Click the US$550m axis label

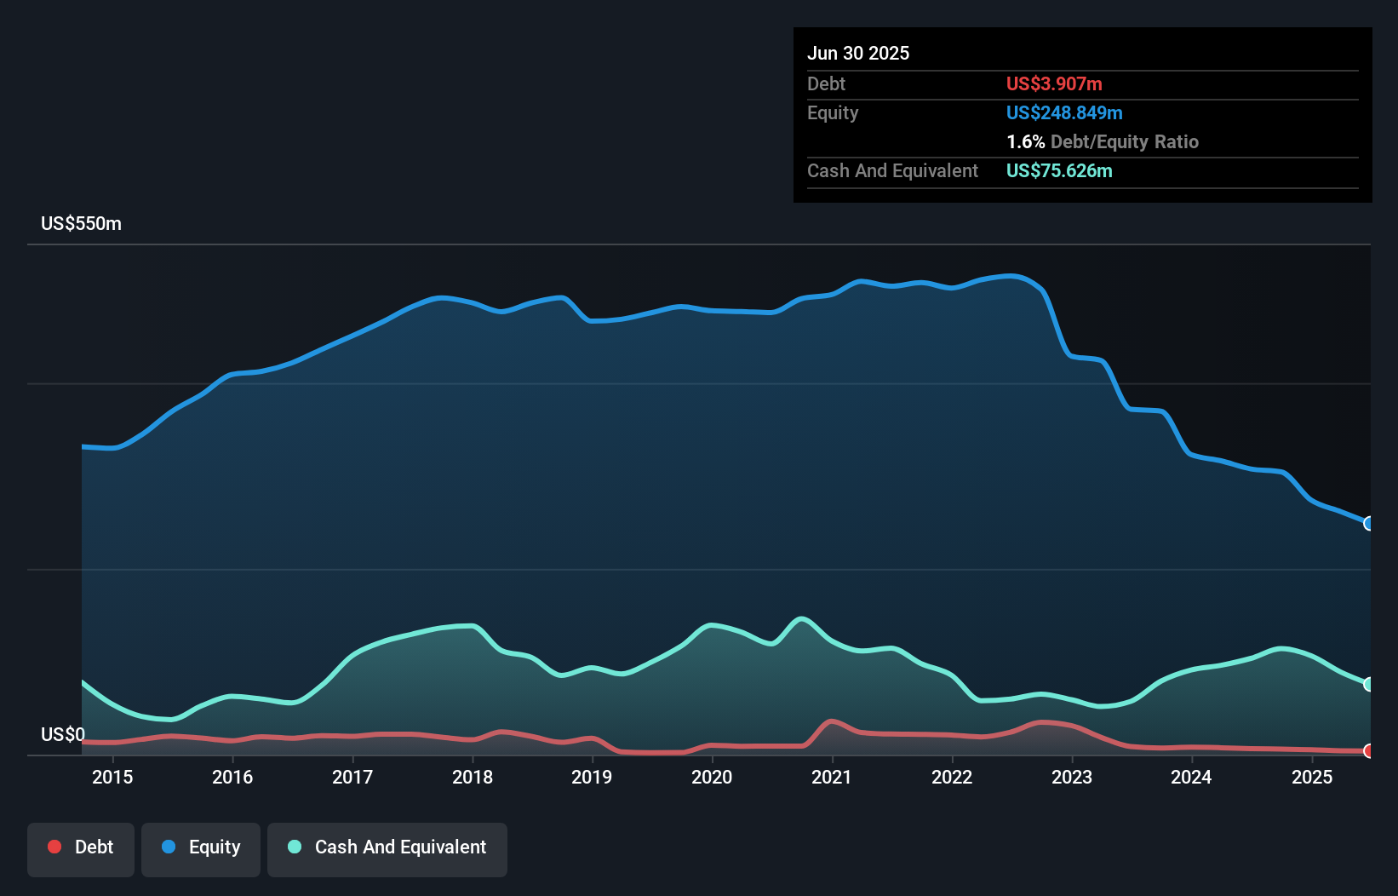[82, 223]
